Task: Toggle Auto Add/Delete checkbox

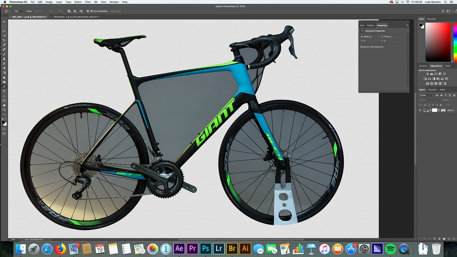Action: pos(92,11)
